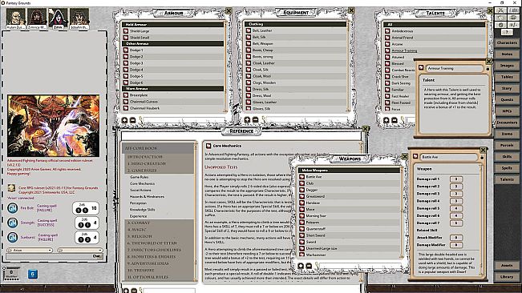Click the Core Mechanics link icon in Reference
This screenshot has width=522, height=293.
coord(208,146)
